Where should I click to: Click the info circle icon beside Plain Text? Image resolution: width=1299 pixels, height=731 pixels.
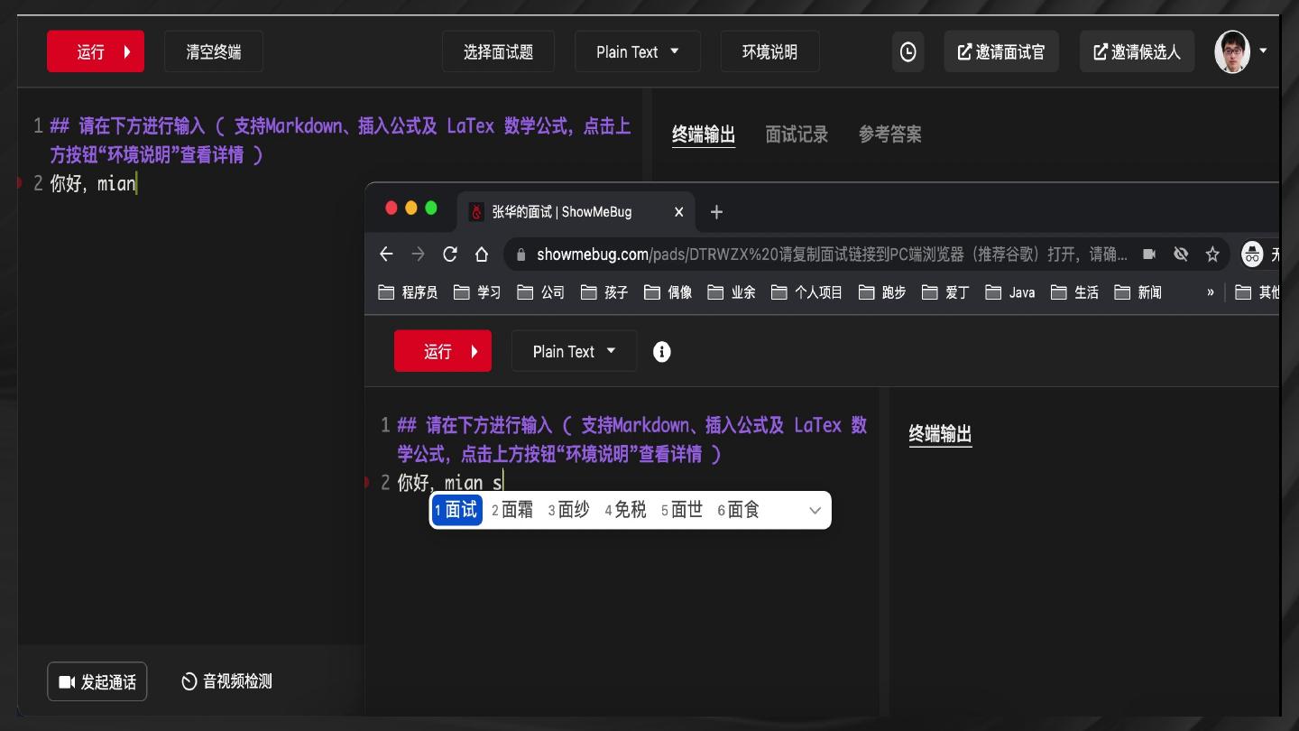[x=662, y=352]
